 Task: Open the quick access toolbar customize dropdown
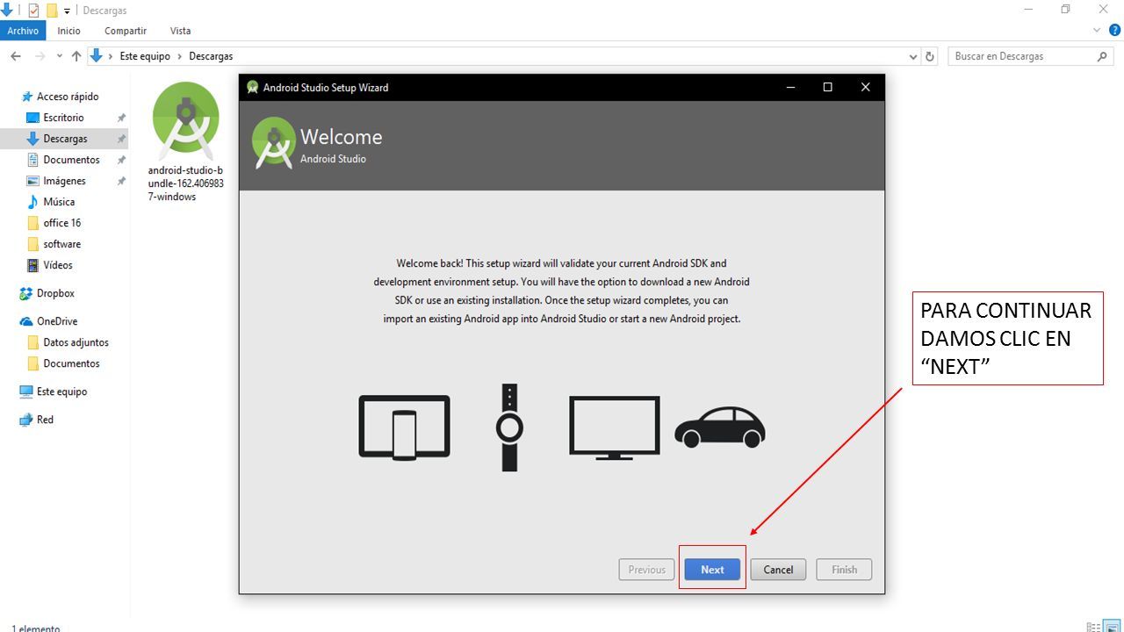tap(68, 11)
